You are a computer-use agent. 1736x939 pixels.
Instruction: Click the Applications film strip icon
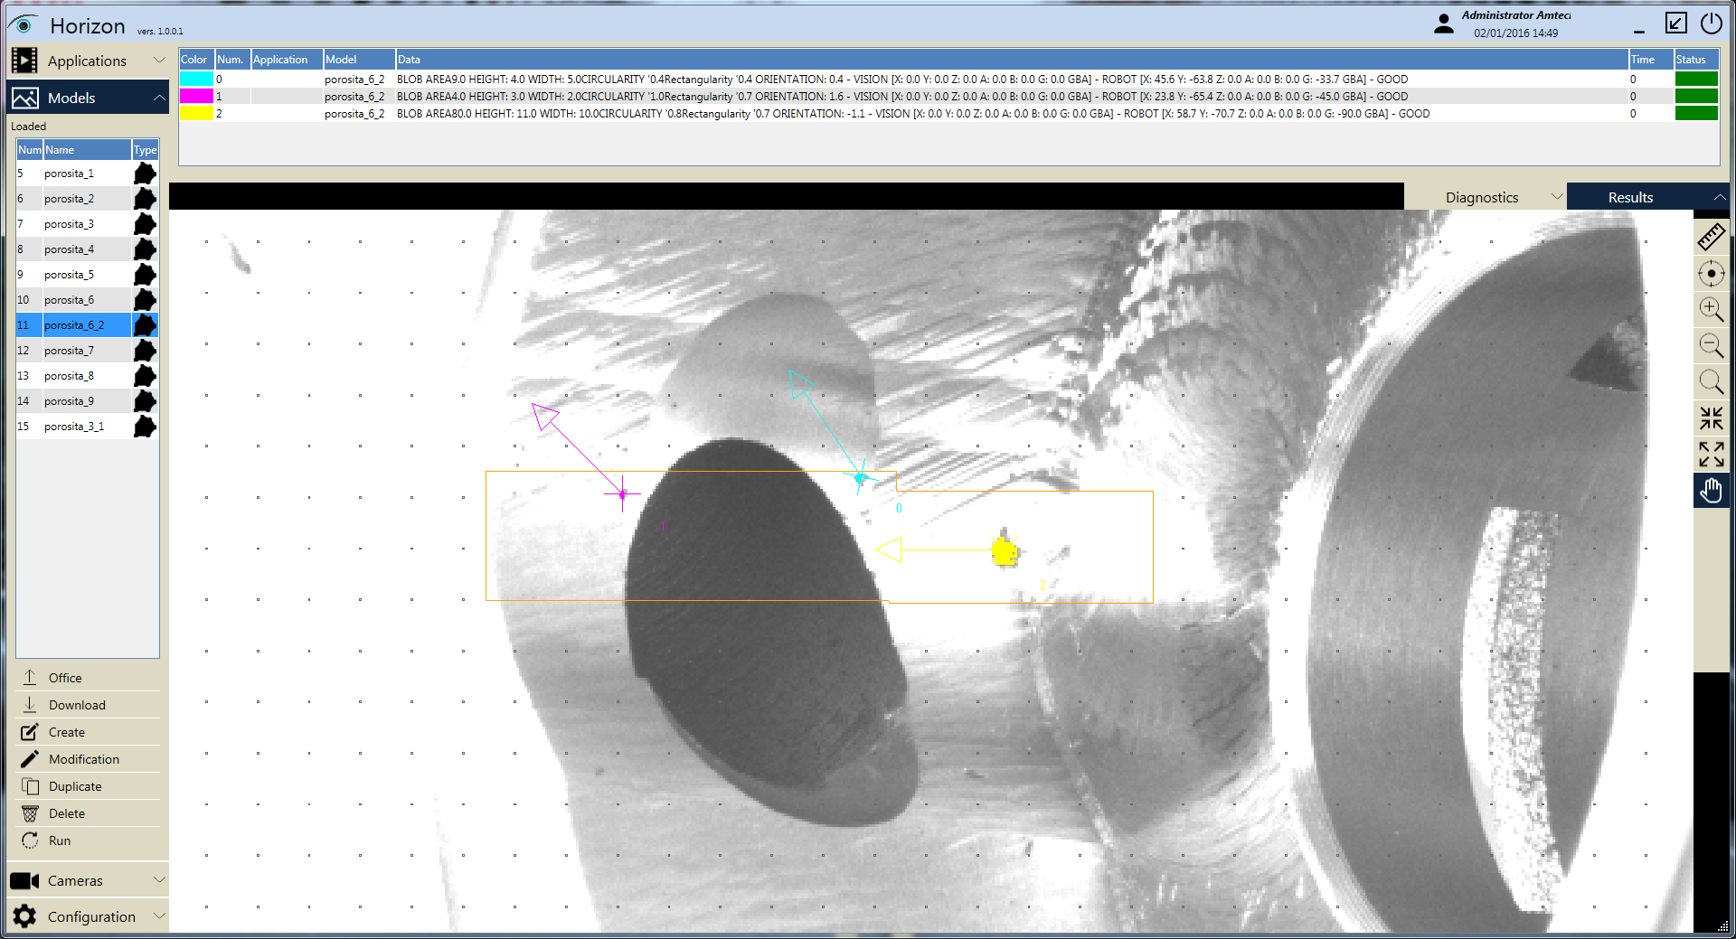click(24, 61)
